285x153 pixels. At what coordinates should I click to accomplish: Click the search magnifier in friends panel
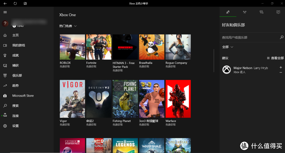click(282, 37)
